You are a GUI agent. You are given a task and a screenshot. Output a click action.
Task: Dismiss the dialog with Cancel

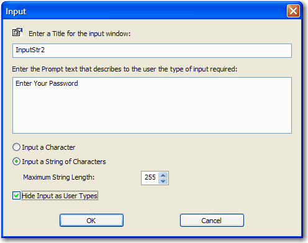tap(212, 221)
